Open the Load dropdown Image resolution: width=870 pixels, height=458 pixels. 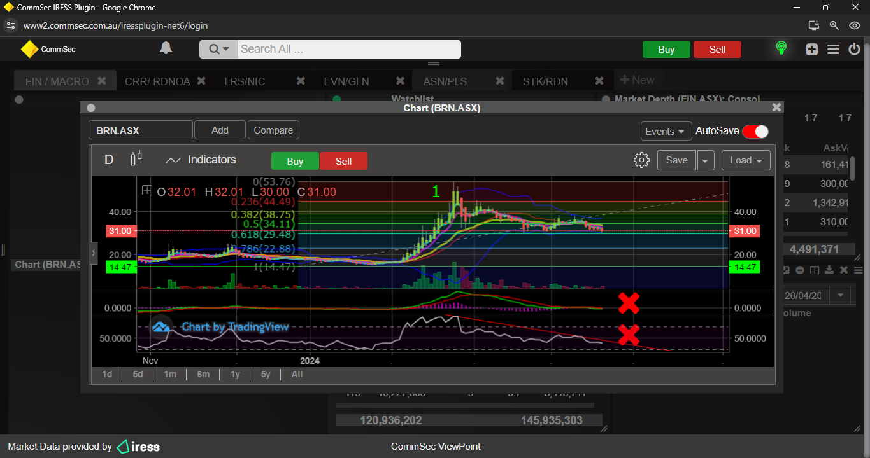(x=746, y=160)
